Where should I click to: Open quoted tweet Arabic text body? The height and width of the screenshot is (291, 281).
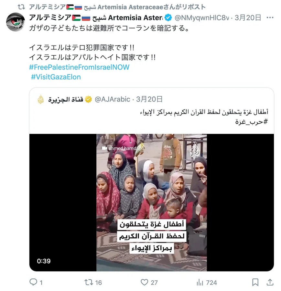click(204, 112)
